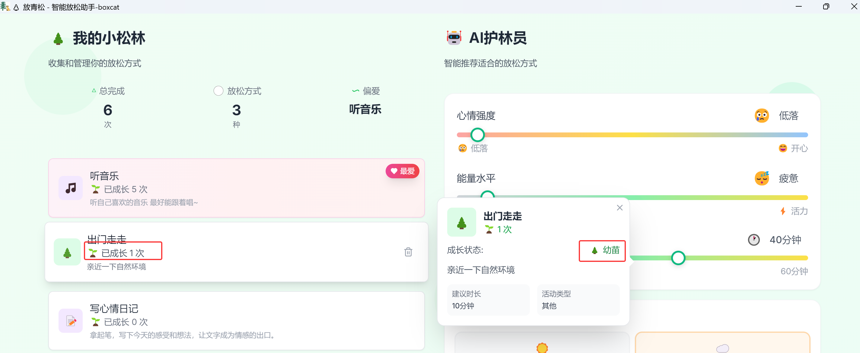Click the 建议时长 10分钟 box

(488, 300)
